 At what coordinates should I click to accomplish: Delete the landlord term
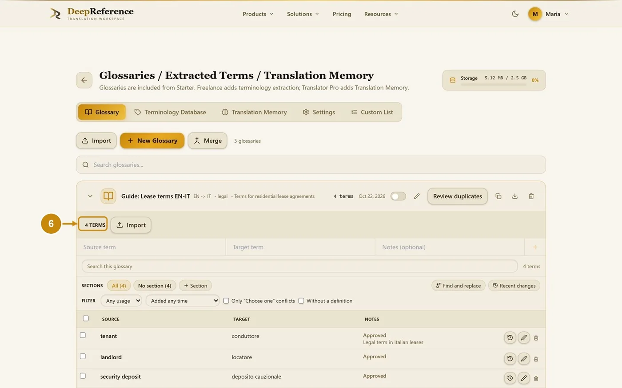[536, 359]
